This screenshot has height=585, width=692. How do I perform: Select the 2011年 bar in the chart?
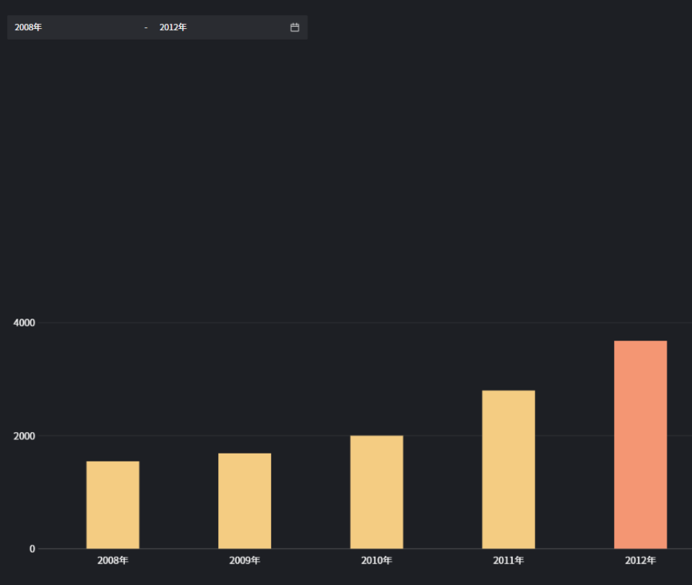pos(508,470)
